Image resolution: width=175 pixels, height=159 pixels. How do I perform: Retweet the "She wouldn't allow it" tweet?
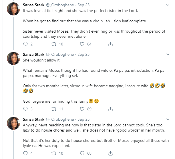(x=53, y=109)
